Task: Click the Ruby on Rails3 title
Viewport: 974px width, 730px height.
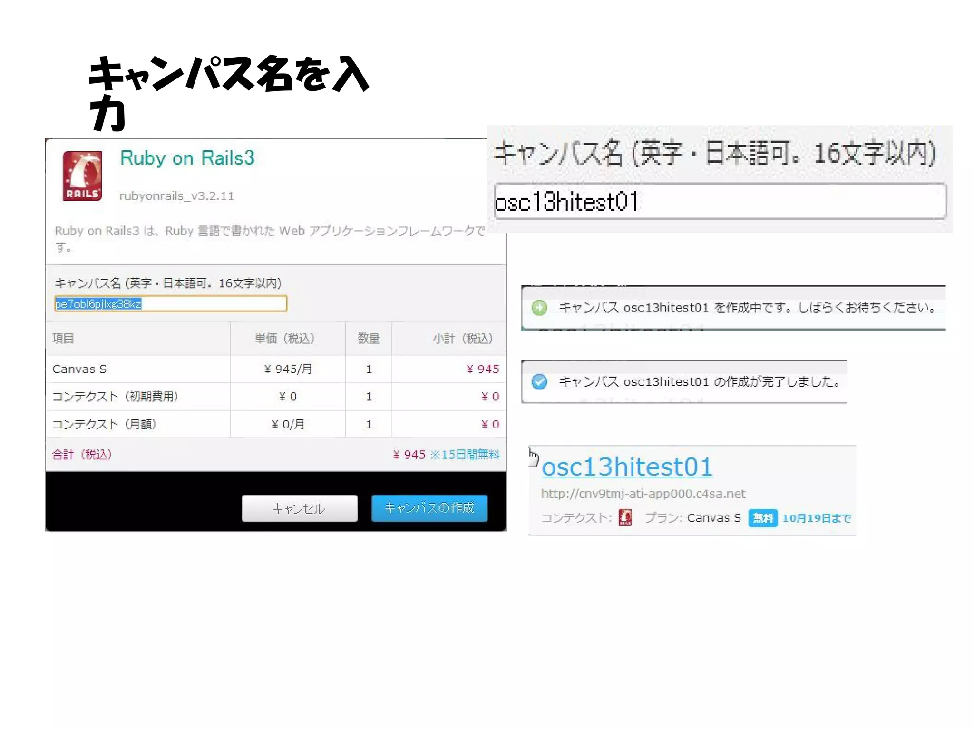Action: [x=187, y=158]
